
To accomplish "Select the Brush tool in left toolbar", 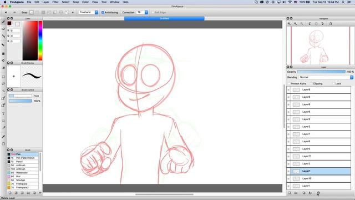I will pos(3,22).
